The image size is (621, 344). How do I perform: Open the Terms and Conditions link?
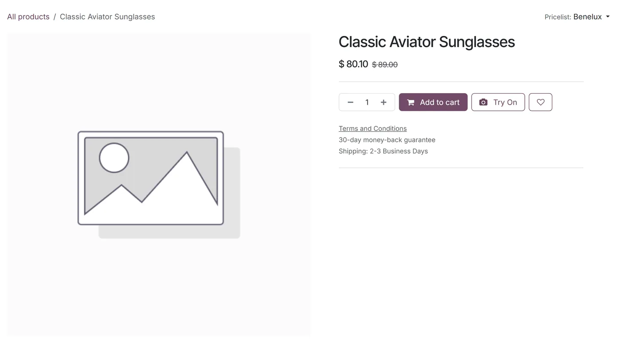[x=373, y=128]
